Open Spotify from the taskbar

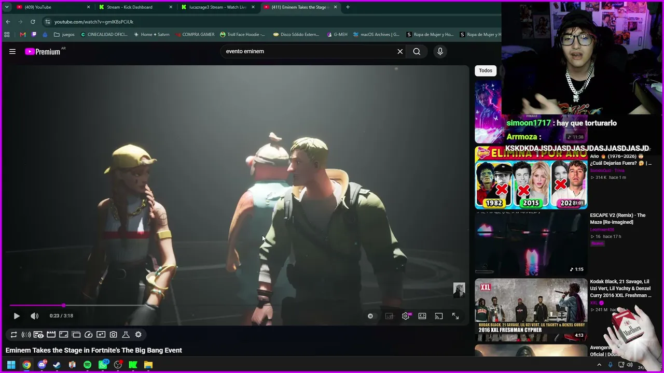87,365
